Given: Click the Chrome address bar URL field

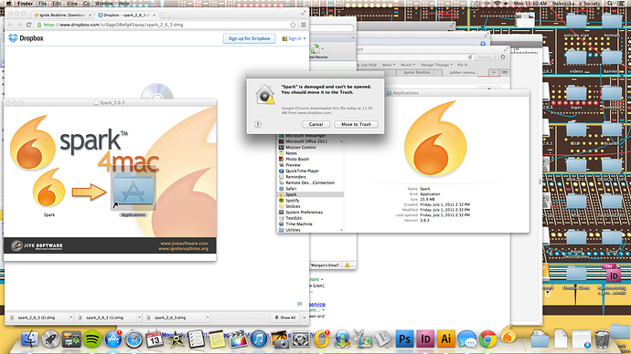Looking at the screenshot, I should click(x=165, y=25).
